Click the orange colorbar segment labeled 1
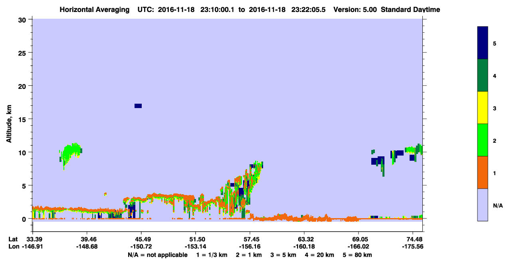This screenshot has height=266, width=519. pyautogui.click(x=483, y=172)
